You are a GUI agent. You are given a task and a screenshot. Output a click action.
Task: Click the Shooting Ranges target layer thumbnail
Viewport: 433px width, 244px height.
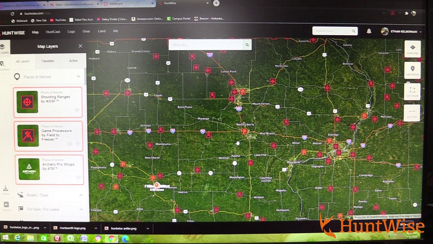coord(27,102)
